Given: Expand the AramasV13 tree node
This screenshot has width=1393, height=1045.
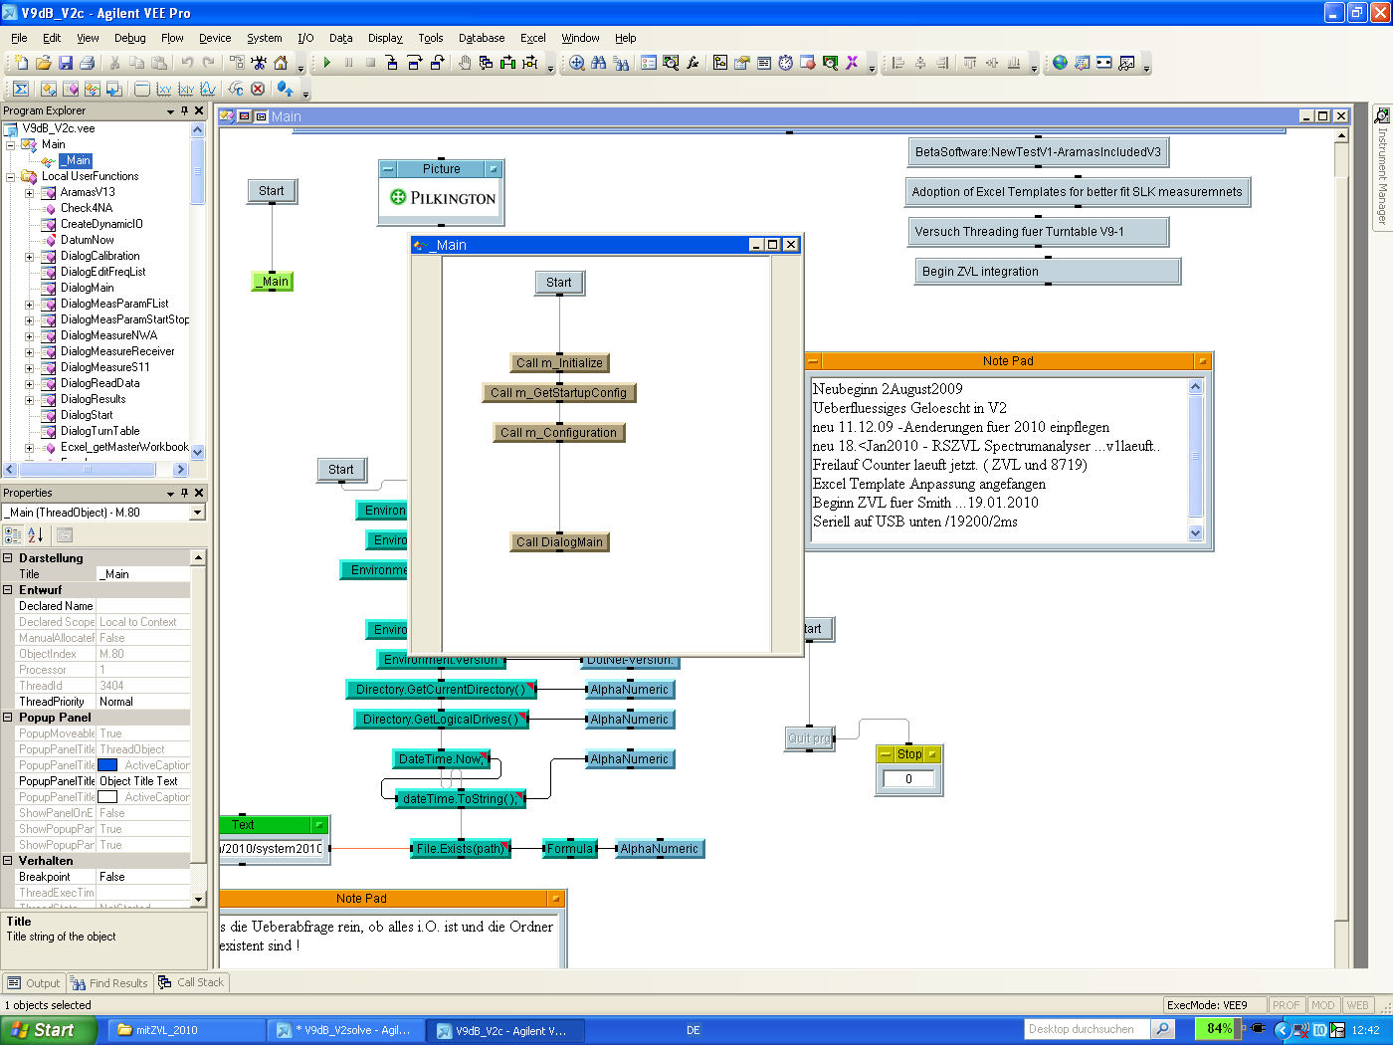Looking at the screenshot, I should (29, 192).
